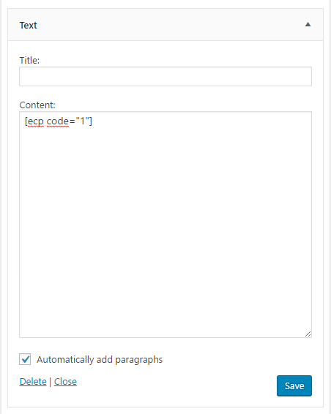The image size is (331, 414).
Task: Delete this Text widget
Action: pos(33,382)
